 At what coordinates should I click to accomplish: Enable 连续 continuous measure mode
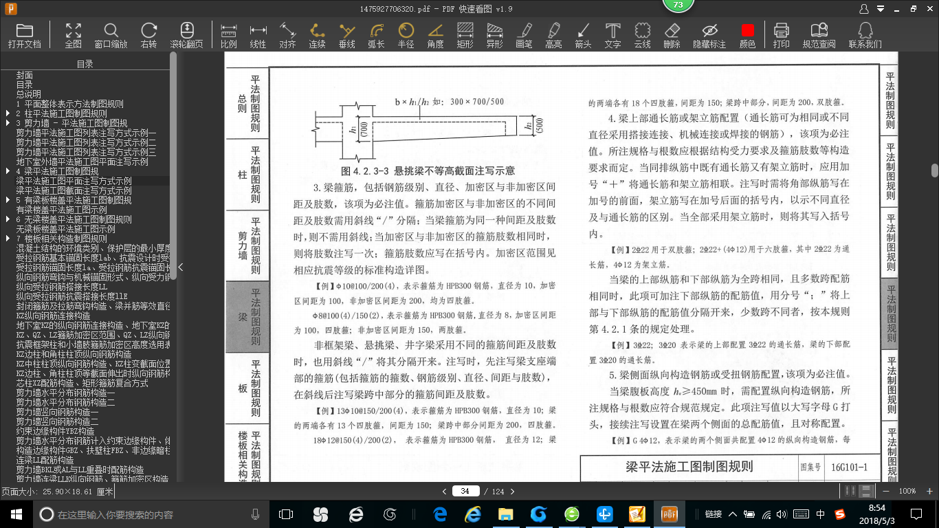(316, 33)
